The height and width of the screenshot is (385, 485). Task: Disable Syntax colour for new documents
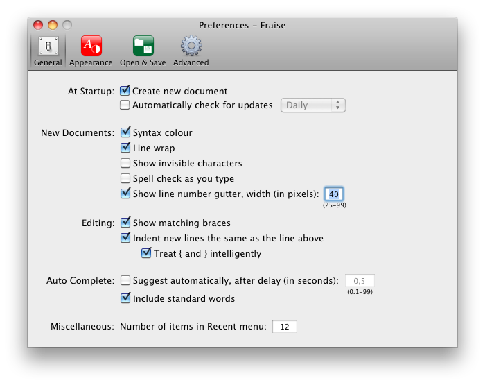tap(125, 132)
